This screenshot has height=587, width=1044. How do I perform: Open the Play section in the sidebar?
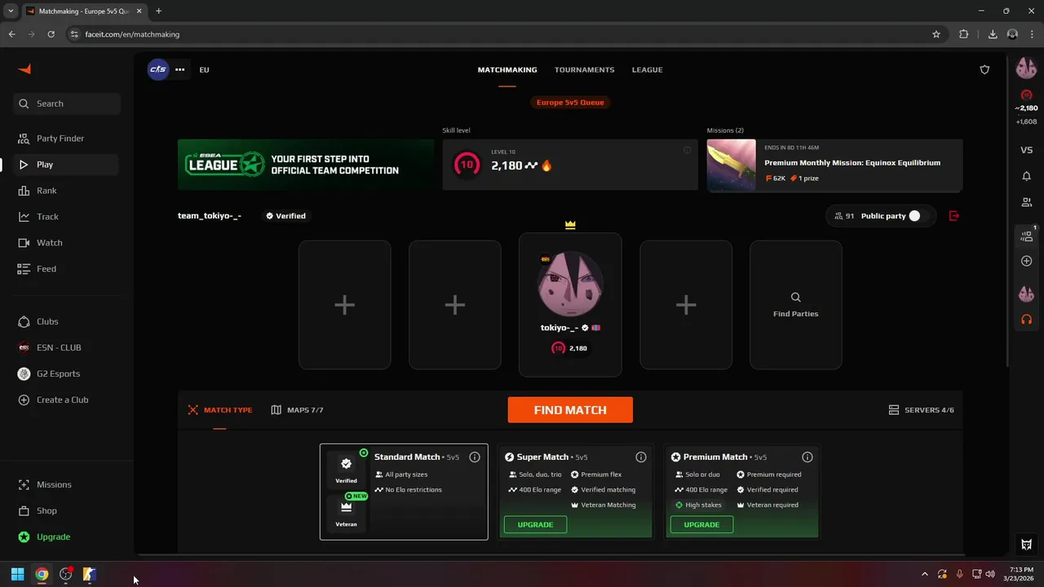point(67,165)
